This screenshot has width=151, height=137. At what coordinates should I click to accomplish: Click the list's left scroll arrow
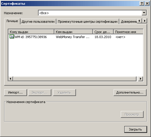[x=11, y=79]
